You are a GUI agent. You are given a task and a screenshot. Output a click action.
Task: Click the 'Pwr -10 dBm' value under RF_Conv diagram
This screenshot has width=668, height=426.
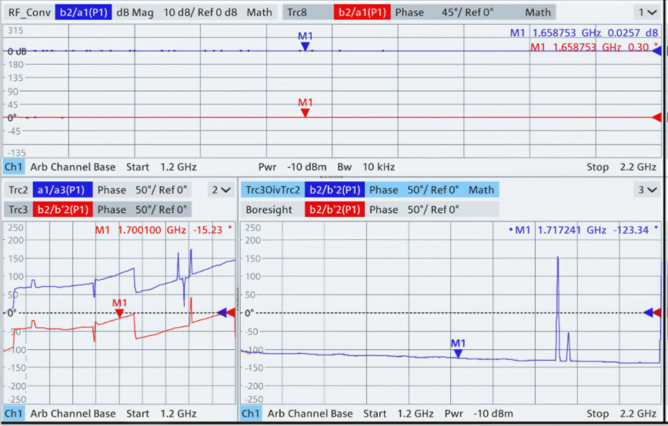tap(292, 167)
